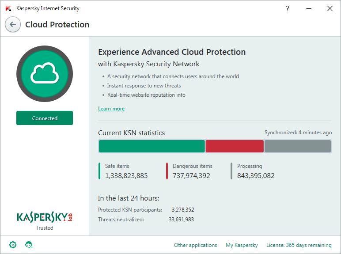Select the Safe items statistic
This screenshot has height=254, width=341.
point(126,171)
